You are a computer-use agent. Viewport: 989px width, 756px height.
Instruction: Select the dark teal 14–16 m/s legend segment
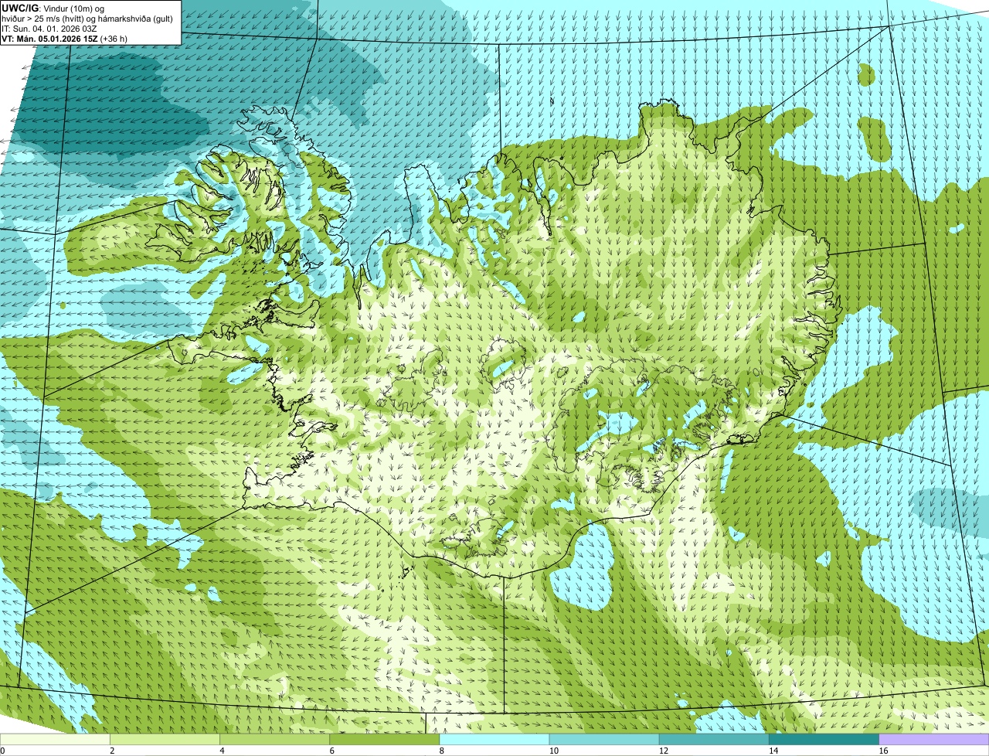tap(824, 740)
